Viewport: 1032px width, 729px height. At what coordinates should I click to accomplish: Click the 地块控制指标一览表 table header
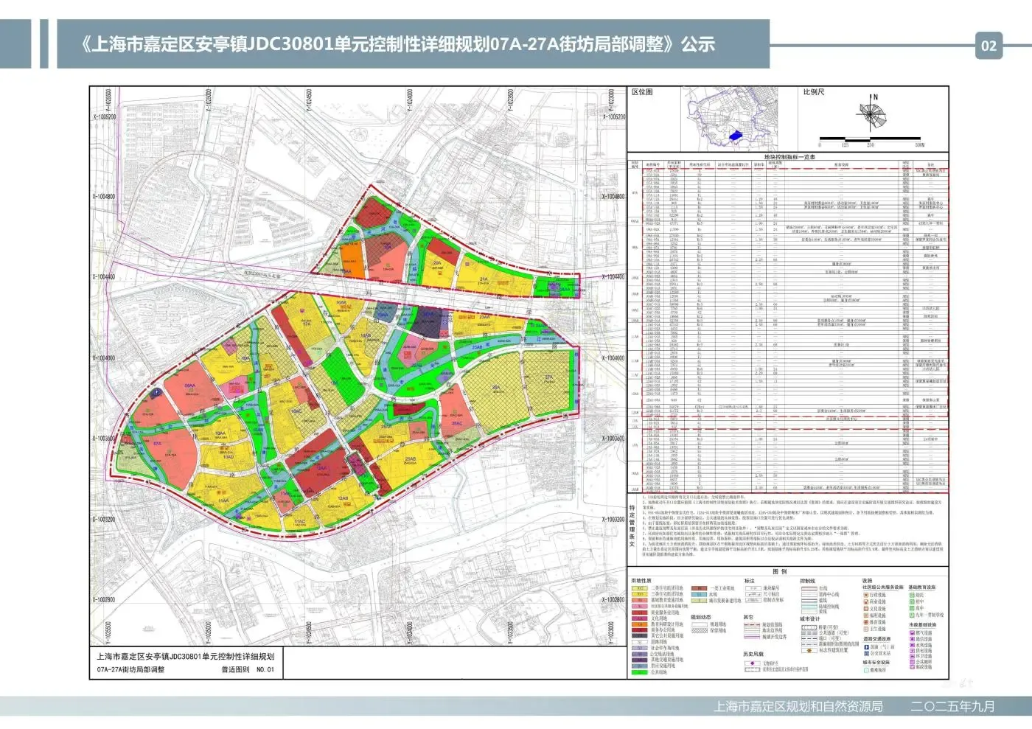point(789,157)
